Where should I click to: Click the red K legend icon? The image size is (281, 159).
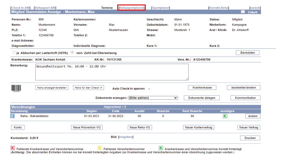13,148
